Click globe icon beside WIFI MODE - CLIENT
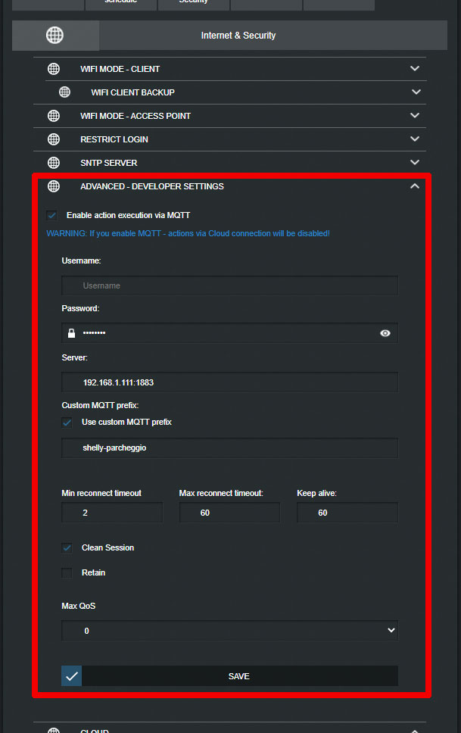This screenshot has width=461, height=733. pos(54,69)
